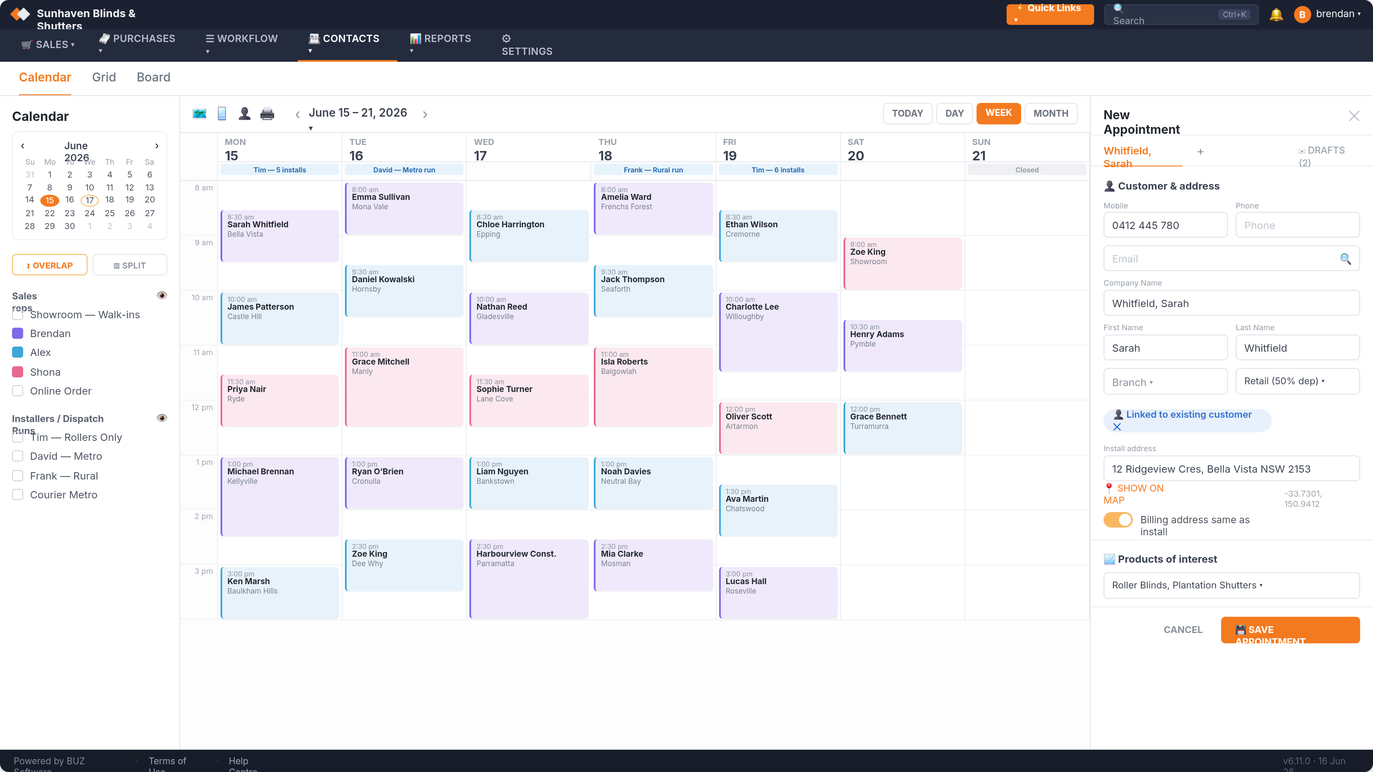Click the Install address field
Image resolution: width=1373 pixels, height=772 pixels.
[x=1231, y=469]
